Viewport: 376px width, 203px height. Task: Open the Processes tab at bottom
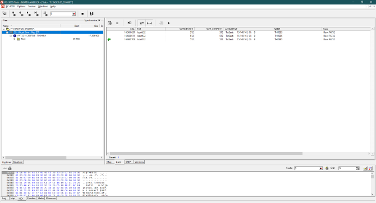[x=51, y=199]
